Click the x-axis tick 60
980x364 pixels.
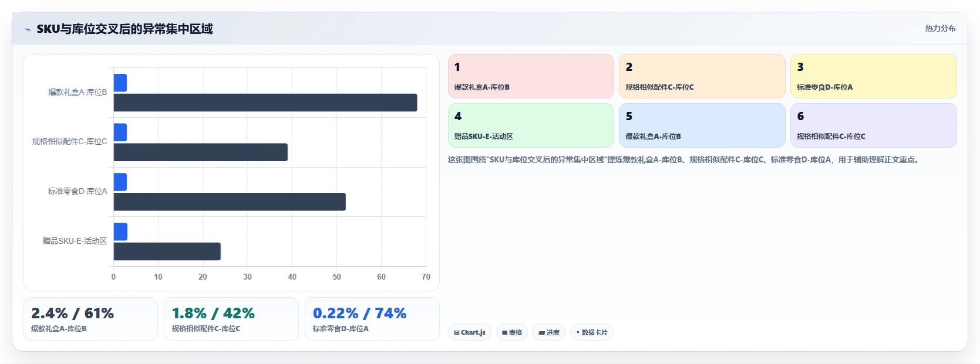(x=381, y=277)
